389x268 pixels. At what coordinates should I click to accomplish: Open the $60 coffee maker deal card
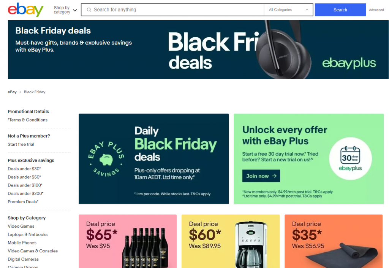(x=231, y=241)
